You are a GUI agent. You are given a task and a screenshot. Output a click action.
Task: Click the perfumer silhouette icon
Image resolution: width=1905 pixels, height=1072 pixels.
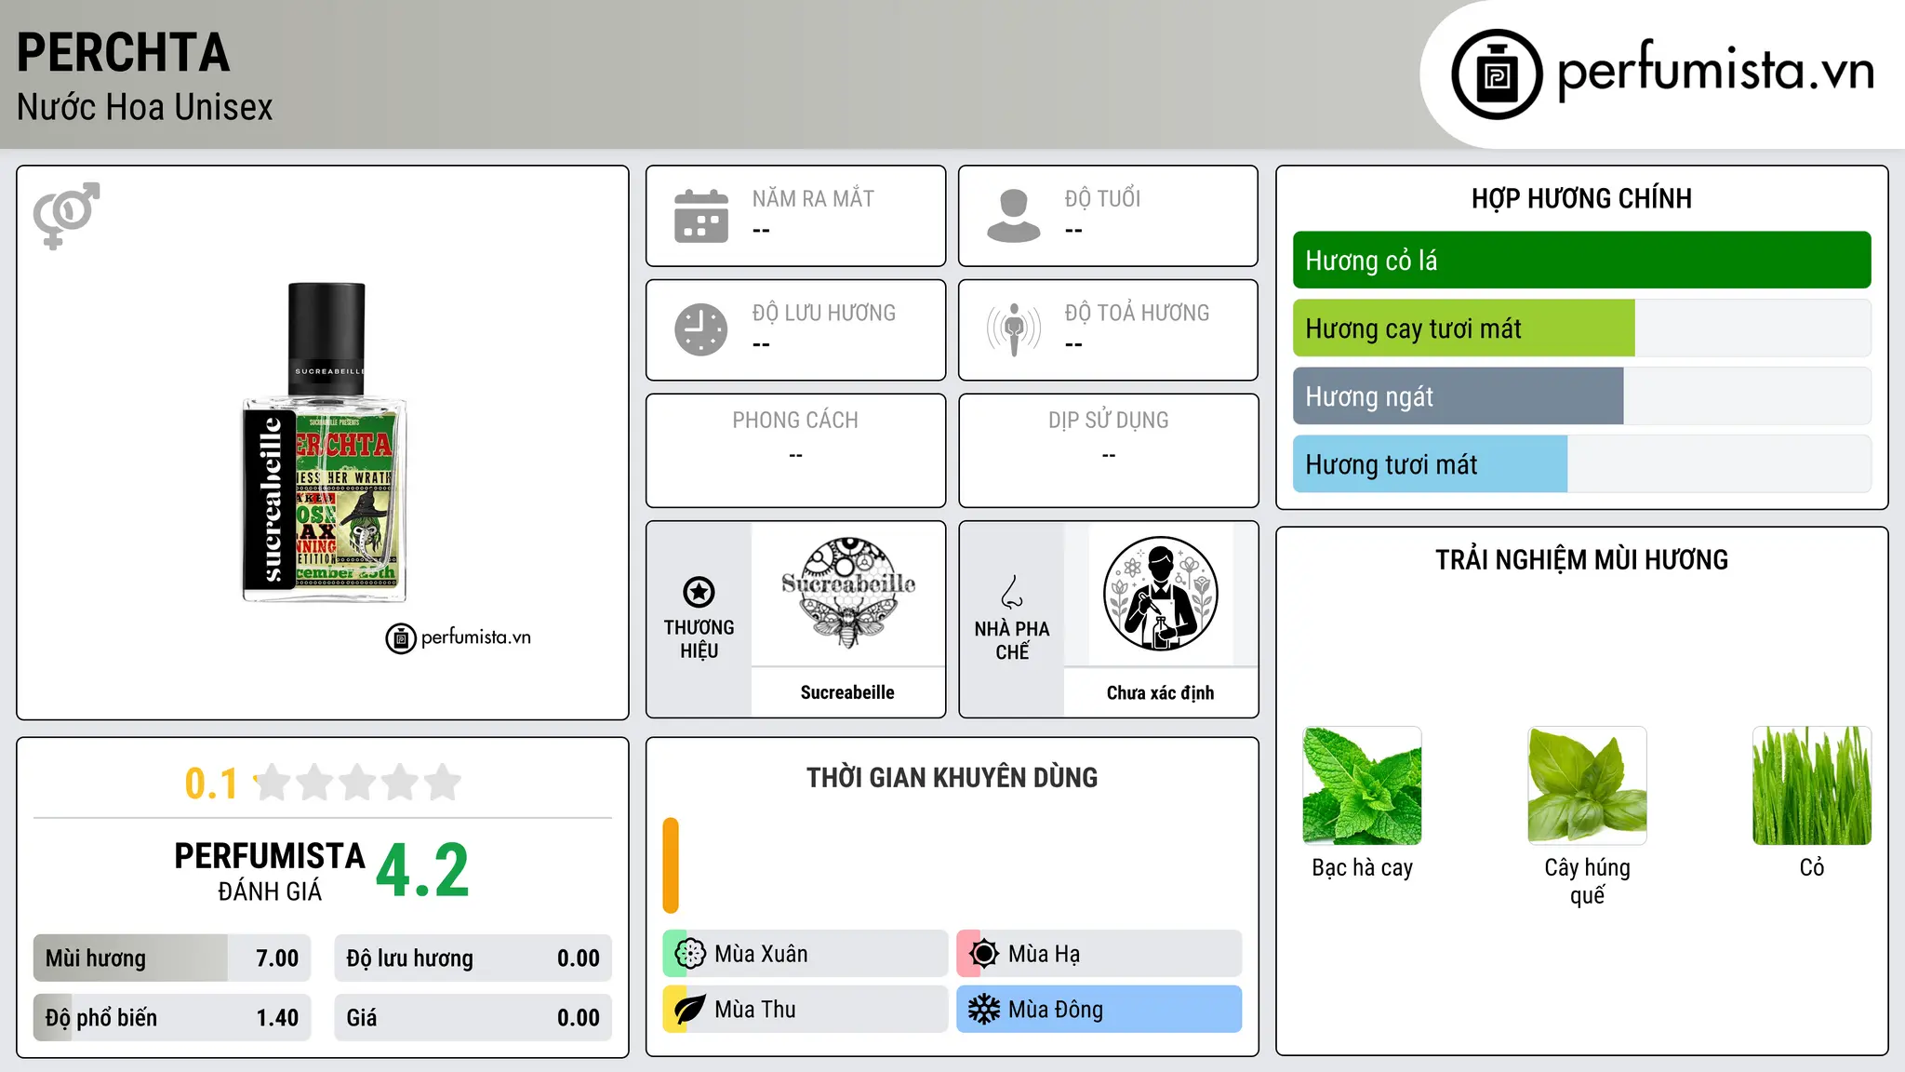1160,594
